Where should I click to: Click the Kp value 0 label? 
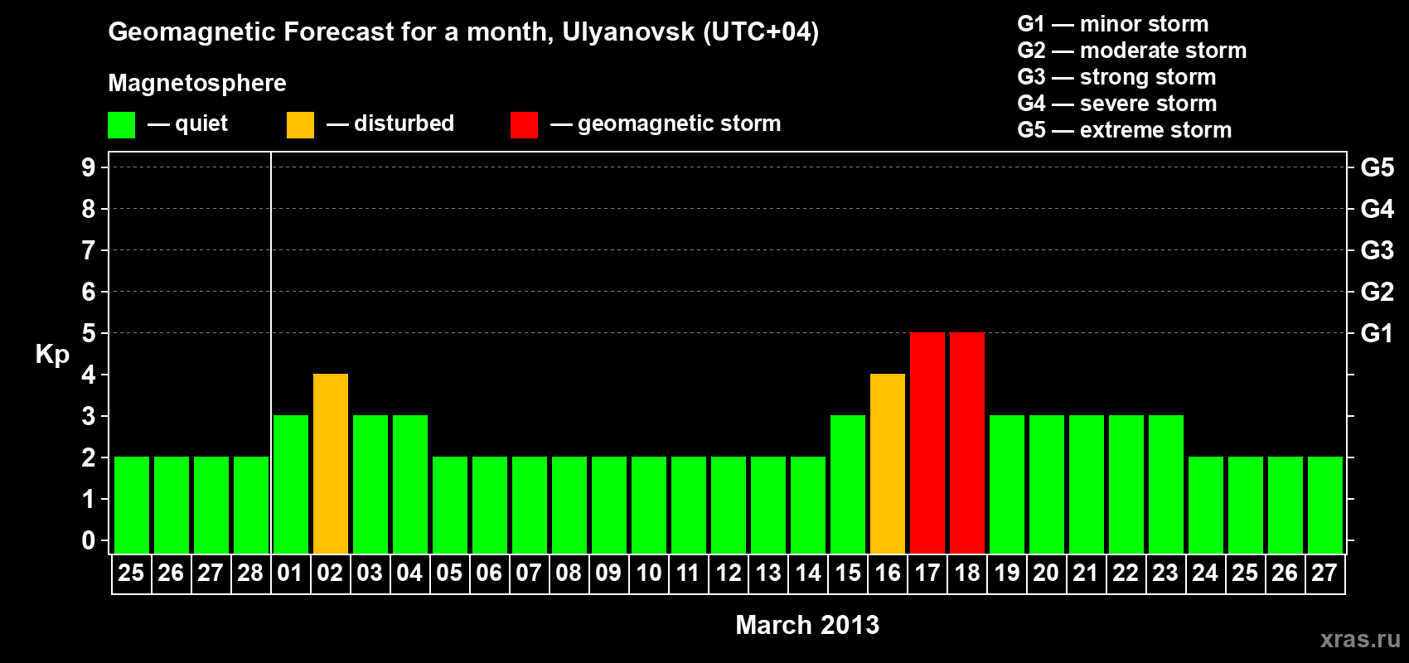[89, 540]
